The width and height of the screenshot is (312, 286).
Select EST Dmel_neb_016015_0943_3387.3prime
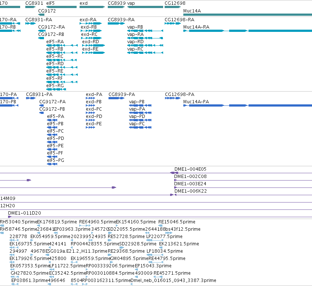pyautogui.click(x=173, y=281)
